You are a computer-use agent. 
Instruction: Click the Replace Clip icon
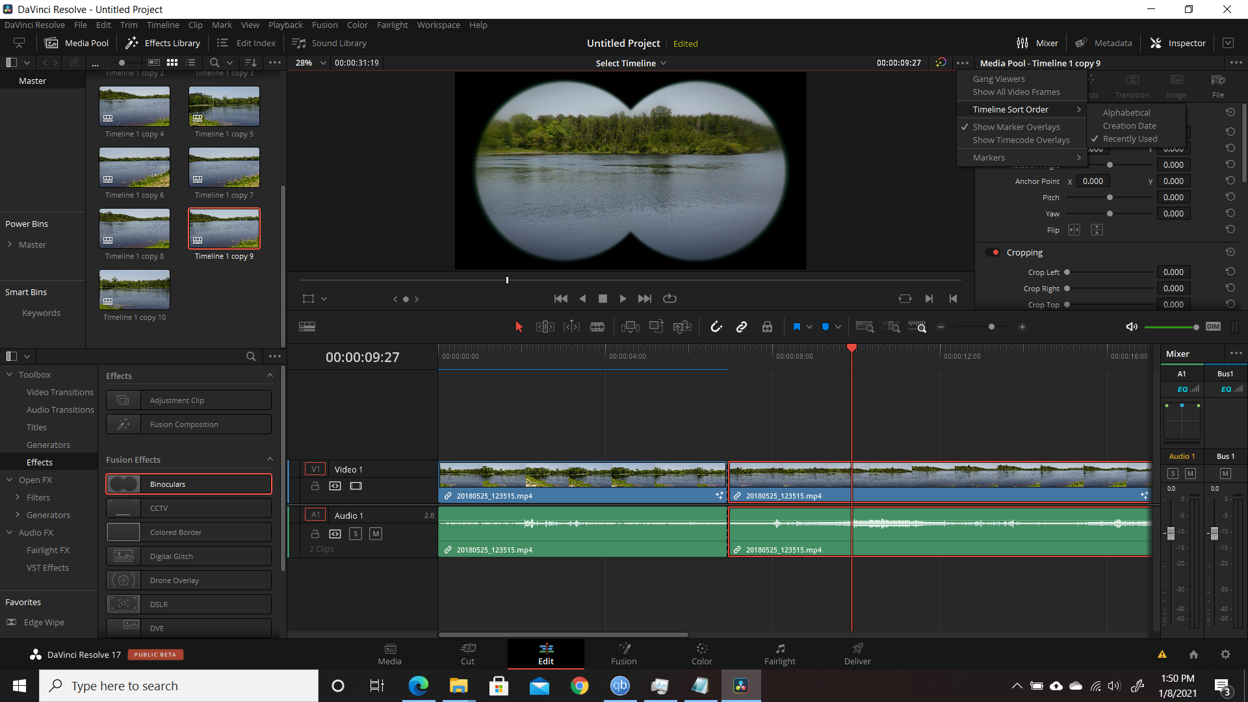pyautogui.click(x=682, y=327)
